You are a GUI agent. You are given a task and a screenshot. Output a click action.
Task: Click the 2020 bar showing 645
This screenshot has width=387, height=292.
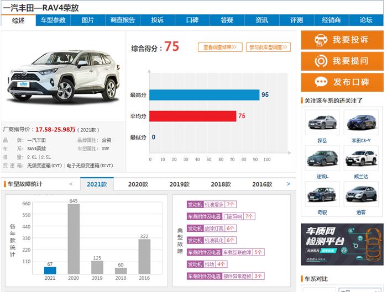tap(74, 239)
